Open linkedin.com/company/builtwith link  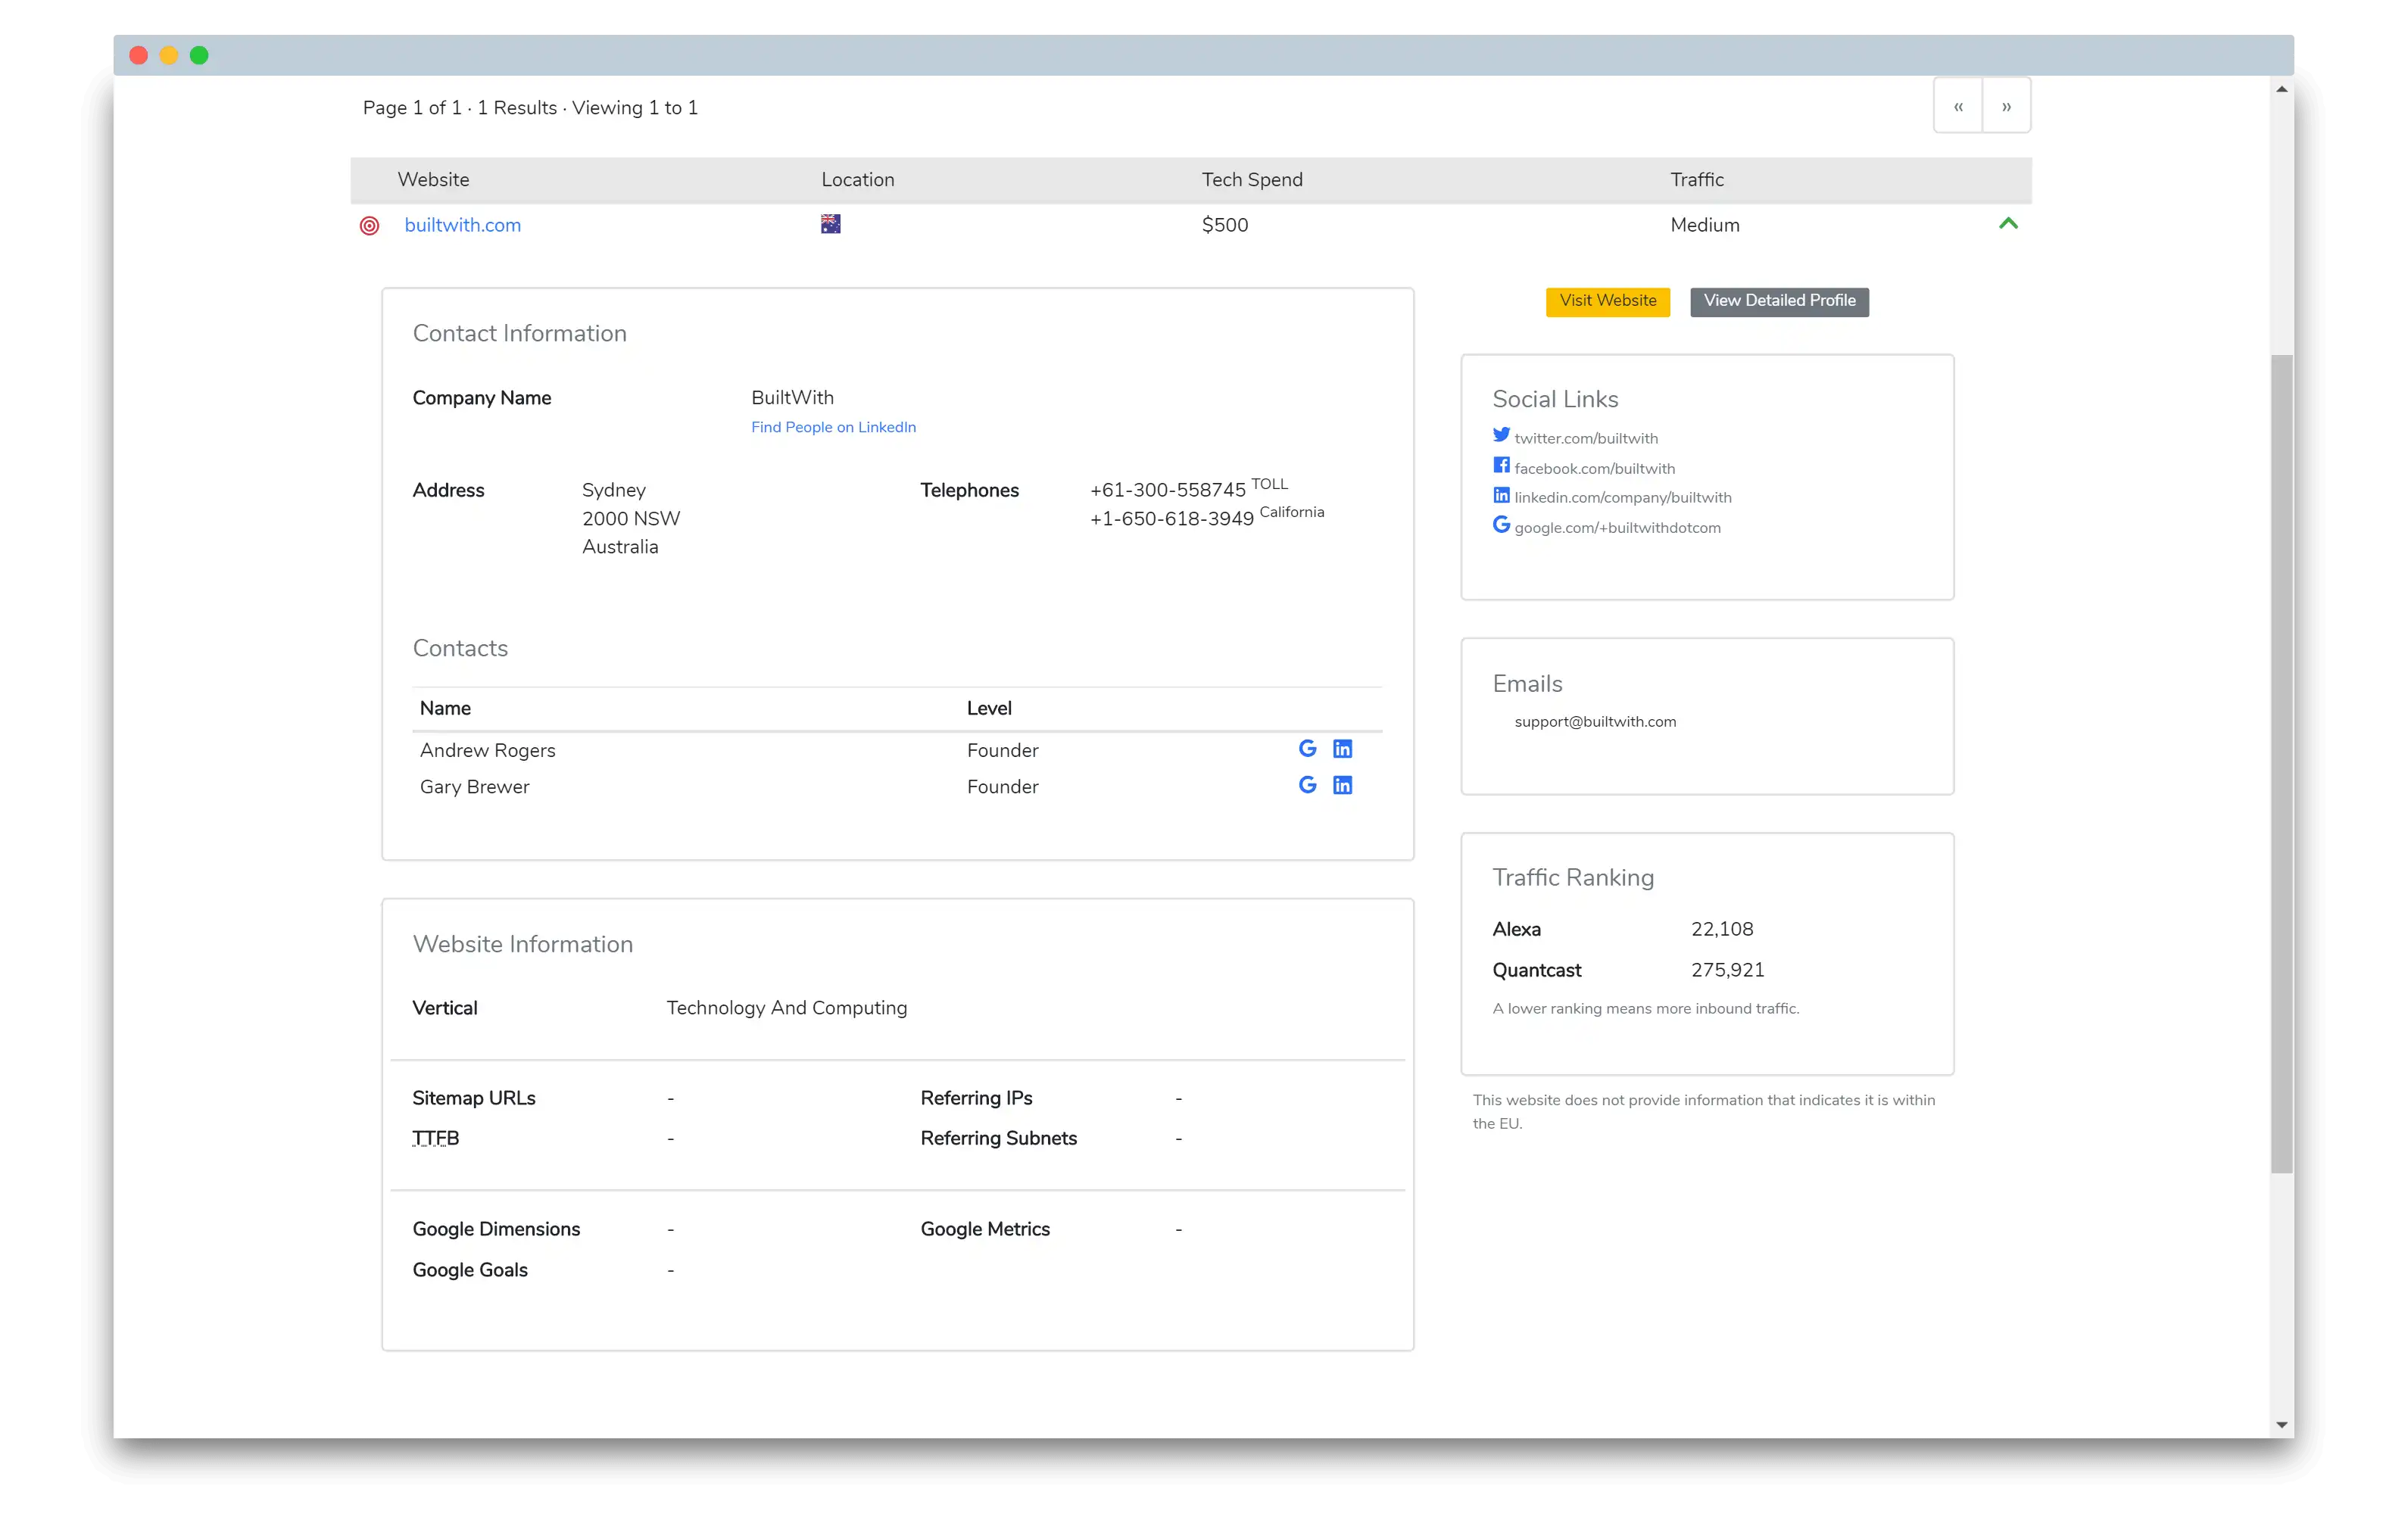coord(1622,498)
